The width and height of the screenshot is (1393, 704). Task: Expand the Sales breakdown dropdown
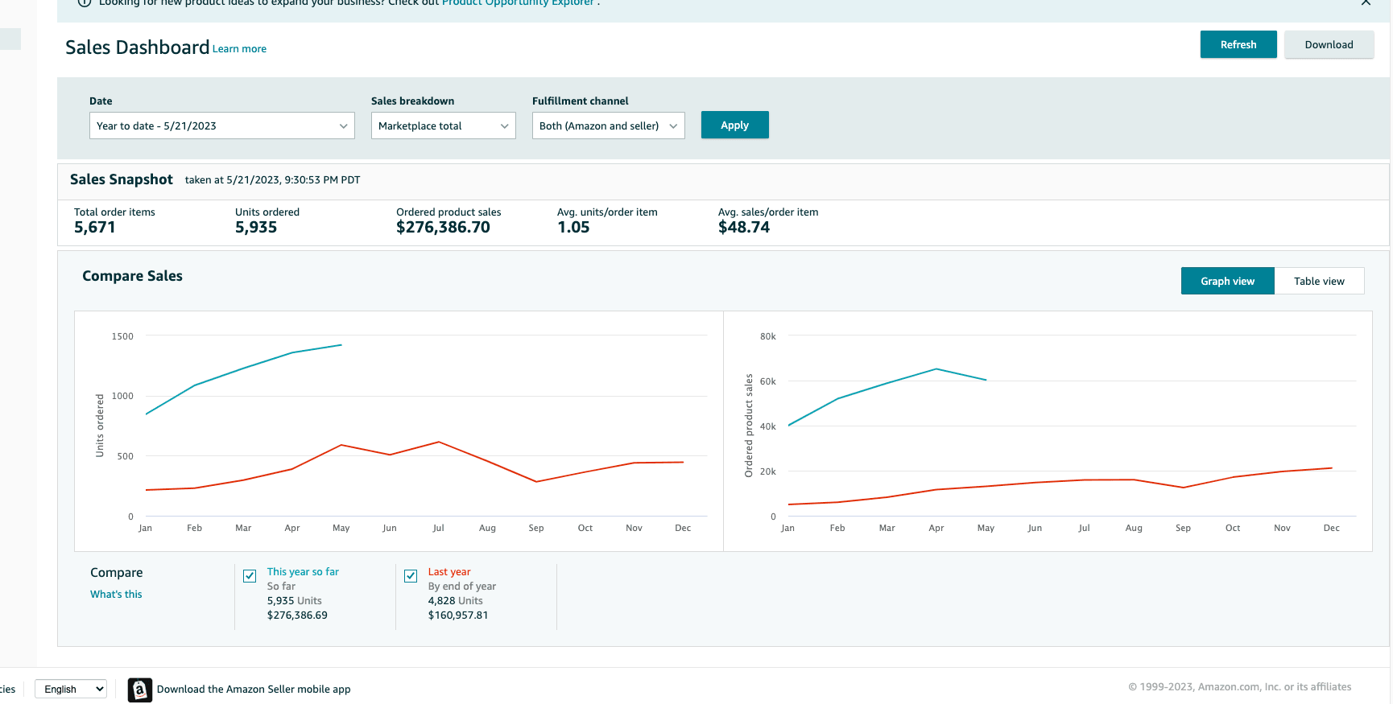pyautogui.click(x=443, y=126)
